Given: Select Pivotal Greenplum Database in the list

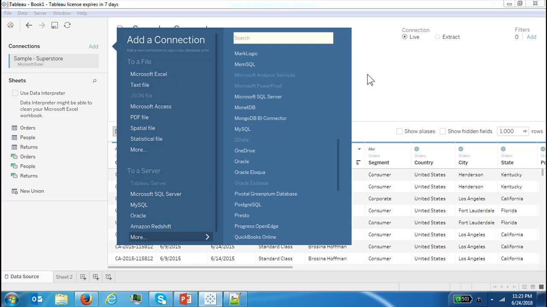Looking at the screenshot, I should 265,194.
